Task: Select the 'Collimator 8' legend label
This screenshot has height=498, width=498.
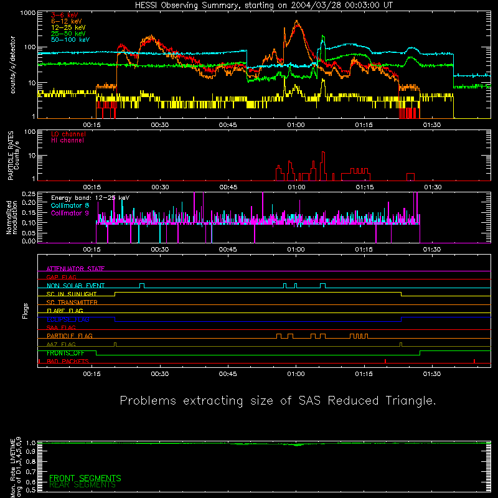Action: click(70, 205)
